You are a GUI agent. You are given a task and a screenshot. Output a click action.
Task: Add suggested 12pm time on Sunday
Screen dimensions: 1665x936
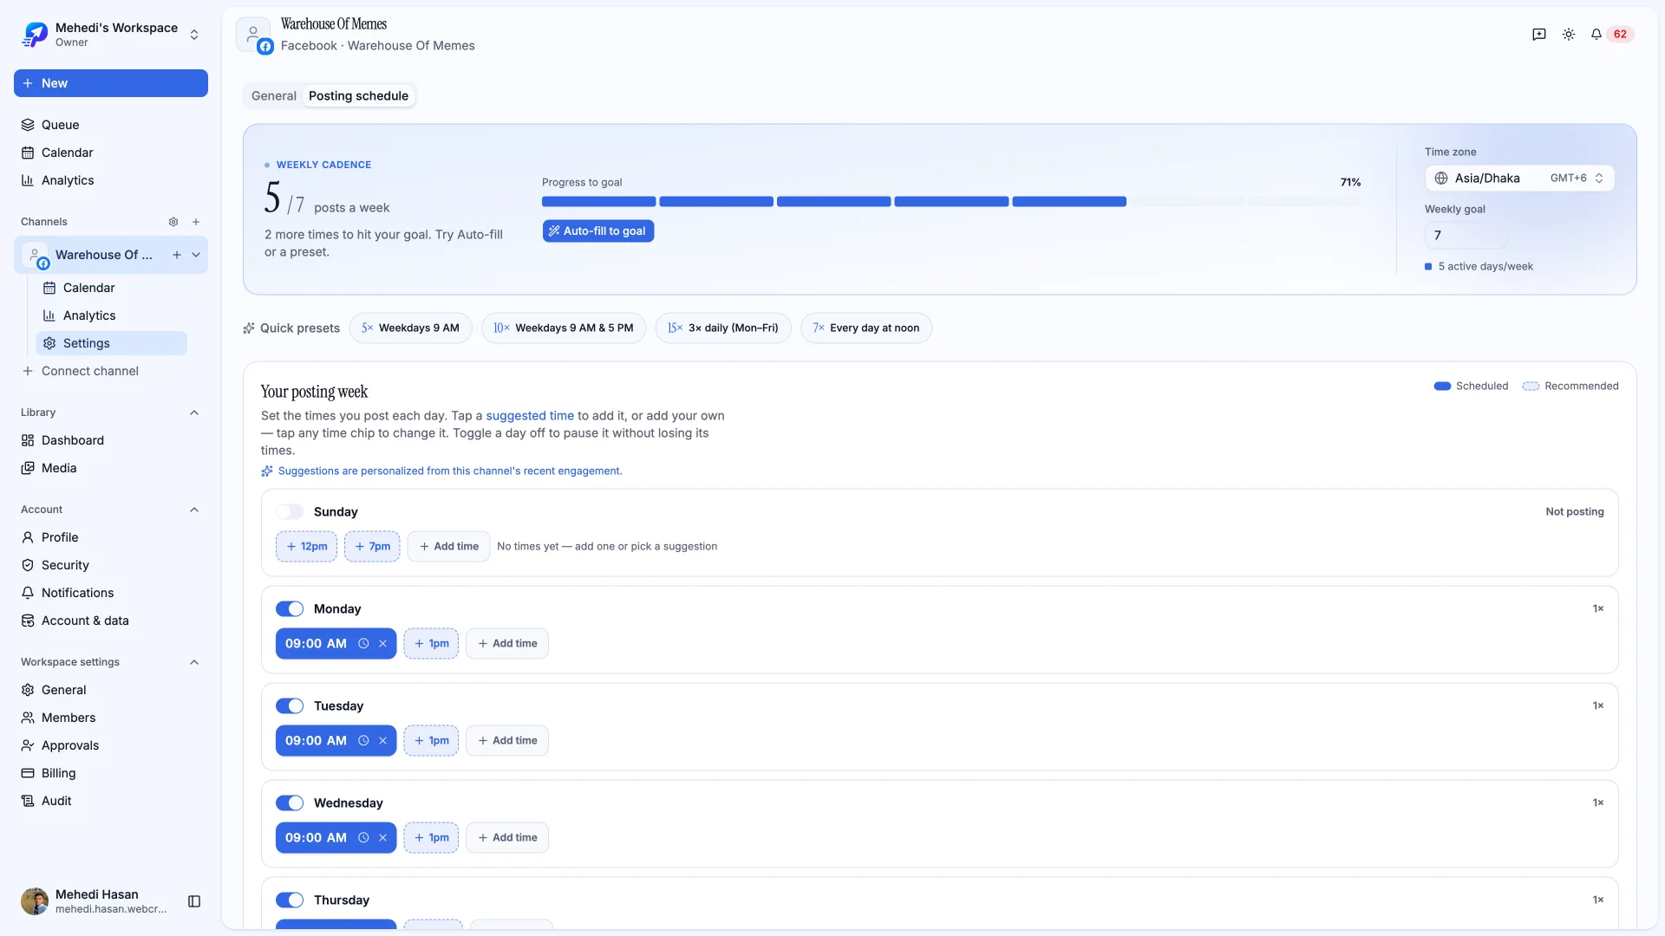coord(307,547)
